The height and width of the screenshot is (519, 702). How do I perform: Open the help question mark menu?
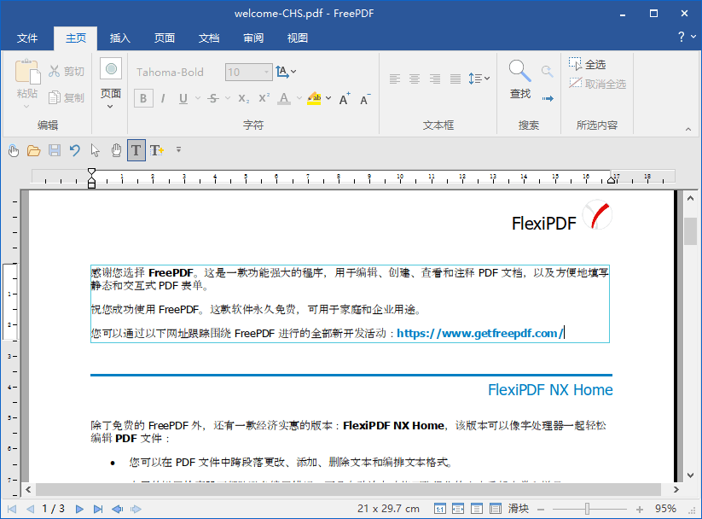687,37
